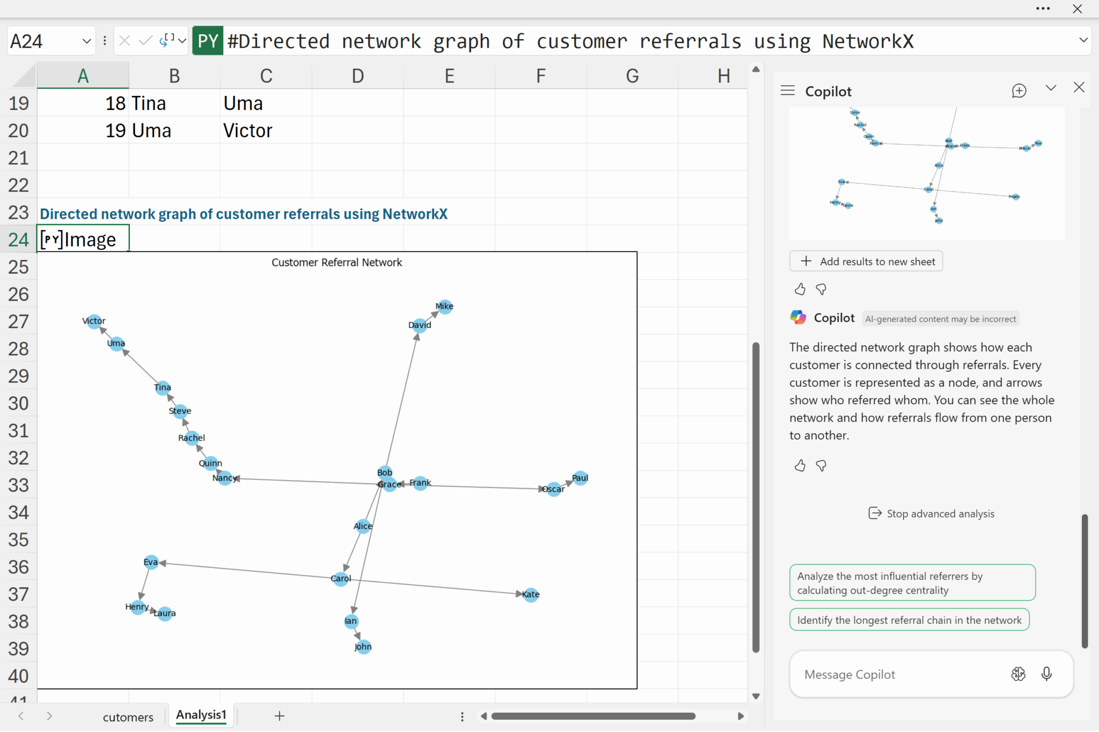Open the Python output type dropdown

click(x=182, y=41)
